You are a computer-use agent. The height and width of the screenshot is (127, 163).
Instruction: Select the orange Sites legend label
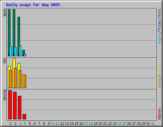pos(159,83)
